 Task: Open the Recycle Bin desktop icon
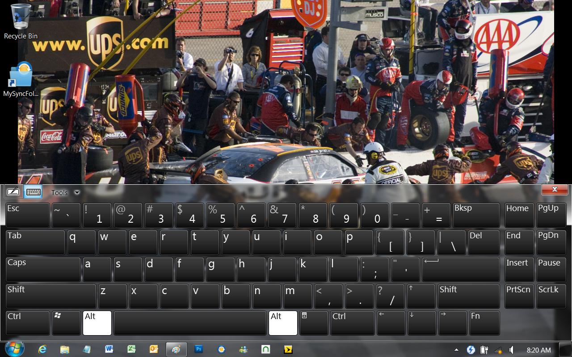click(21, 21)
